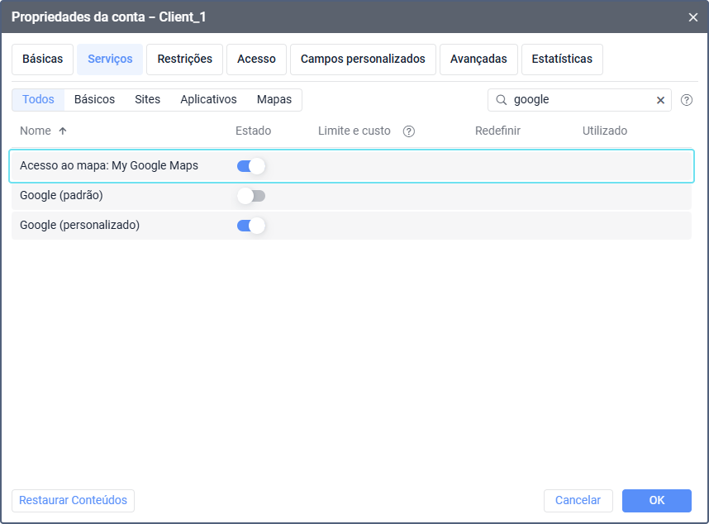Click the Redefinir column header
Image resolution: width=709 pixels, height=524 pixels.
(497, 131)
